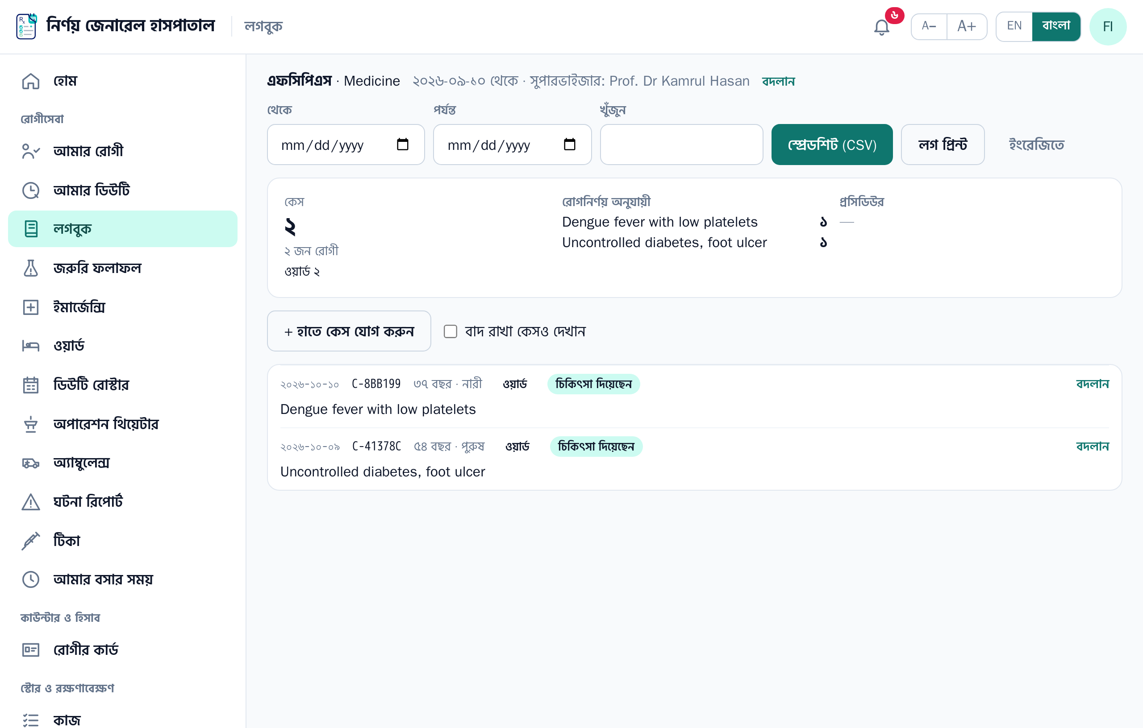Click চিকিৎসা দিয়েছেন badge on Dengue case
Viewport: 1143px width, 728px height.
[x=593, y=384]
